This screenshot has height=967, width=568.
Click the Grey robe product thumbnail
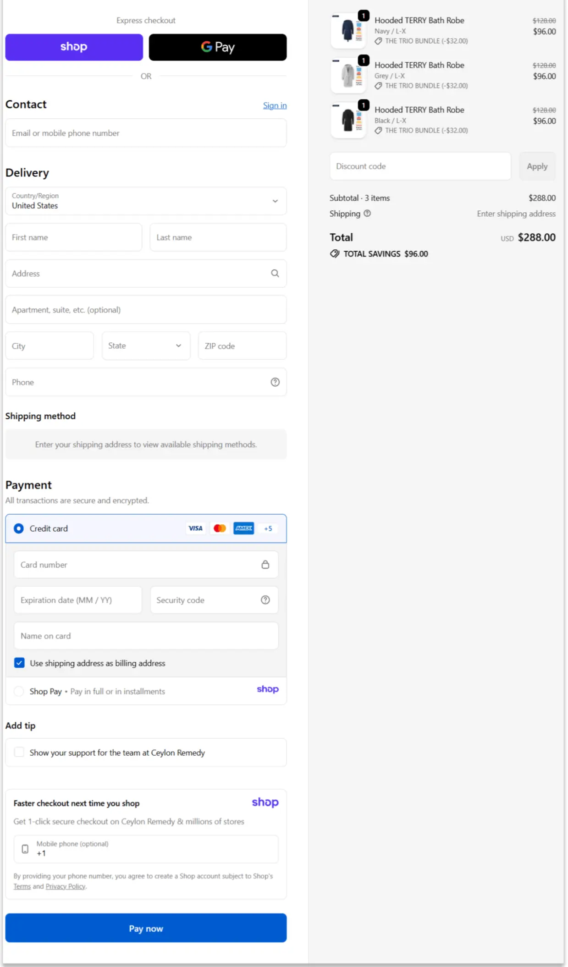point(348,76)
